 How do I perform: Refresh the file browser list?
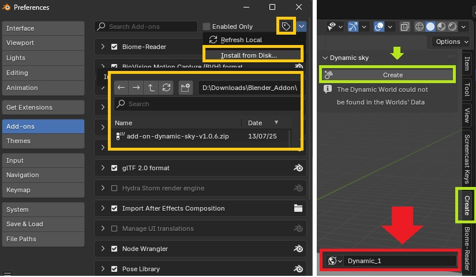(166, 88)
